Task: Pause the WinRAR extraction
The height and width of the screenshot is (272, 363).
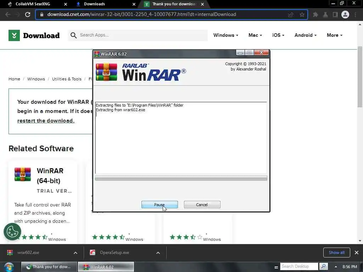Action: coord(160,205)
